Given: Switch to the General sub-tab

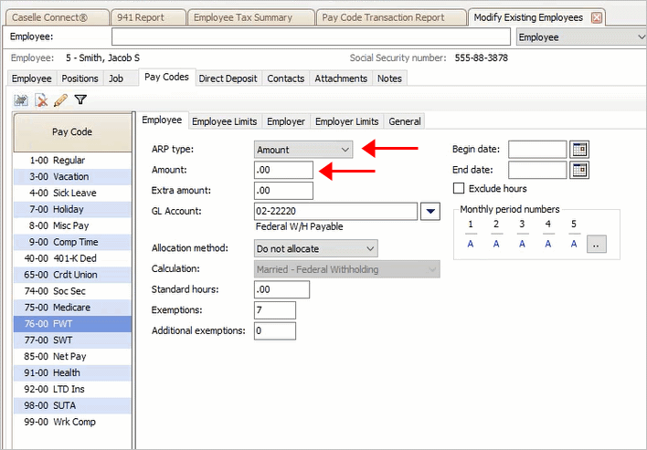Looking at the screenshot, I should (x=404, y=121).
